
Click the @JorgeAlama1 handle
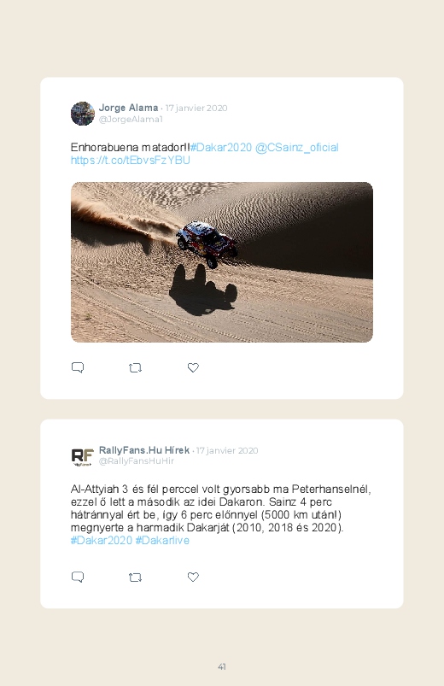(x=131, y=120)
